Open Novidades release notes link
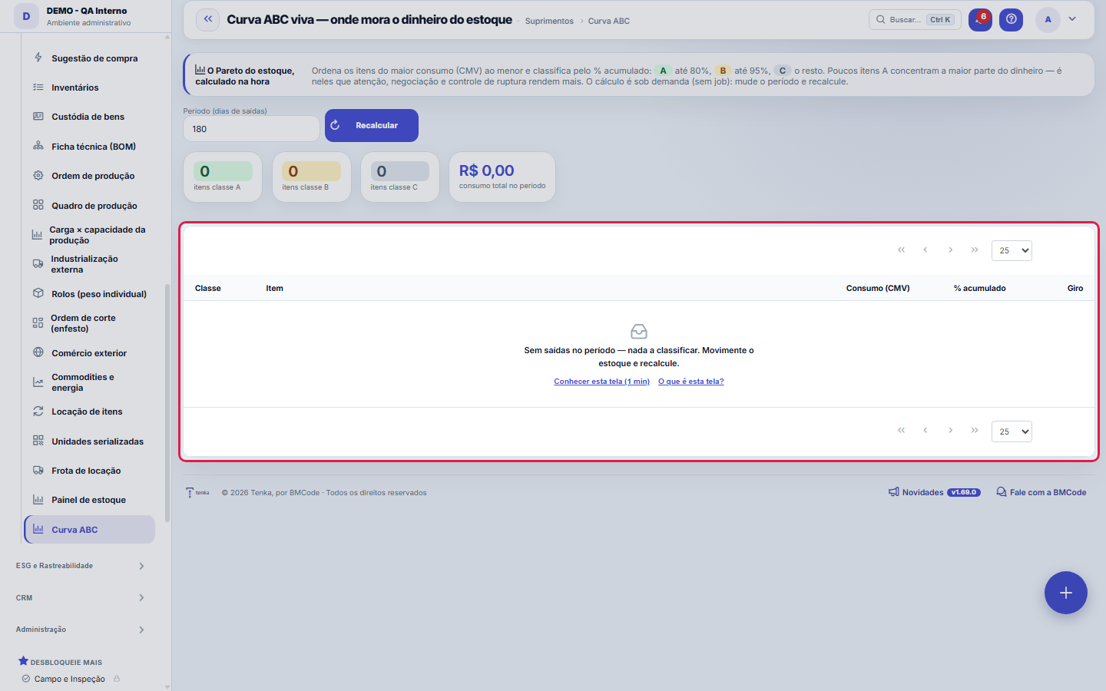This screenshot has height=691, width=1106. point(934,492)
